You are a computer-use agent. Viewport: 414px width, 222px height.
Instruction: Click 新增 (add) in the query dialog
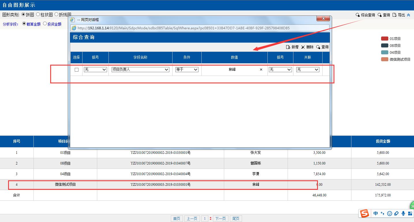tap(292, 47)
